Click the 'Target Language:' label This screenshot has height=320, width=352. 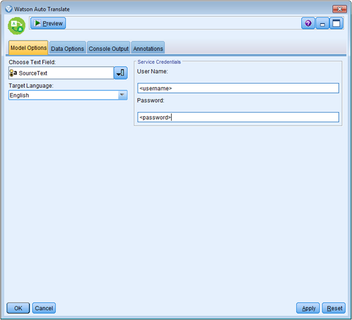click(31, 86)
